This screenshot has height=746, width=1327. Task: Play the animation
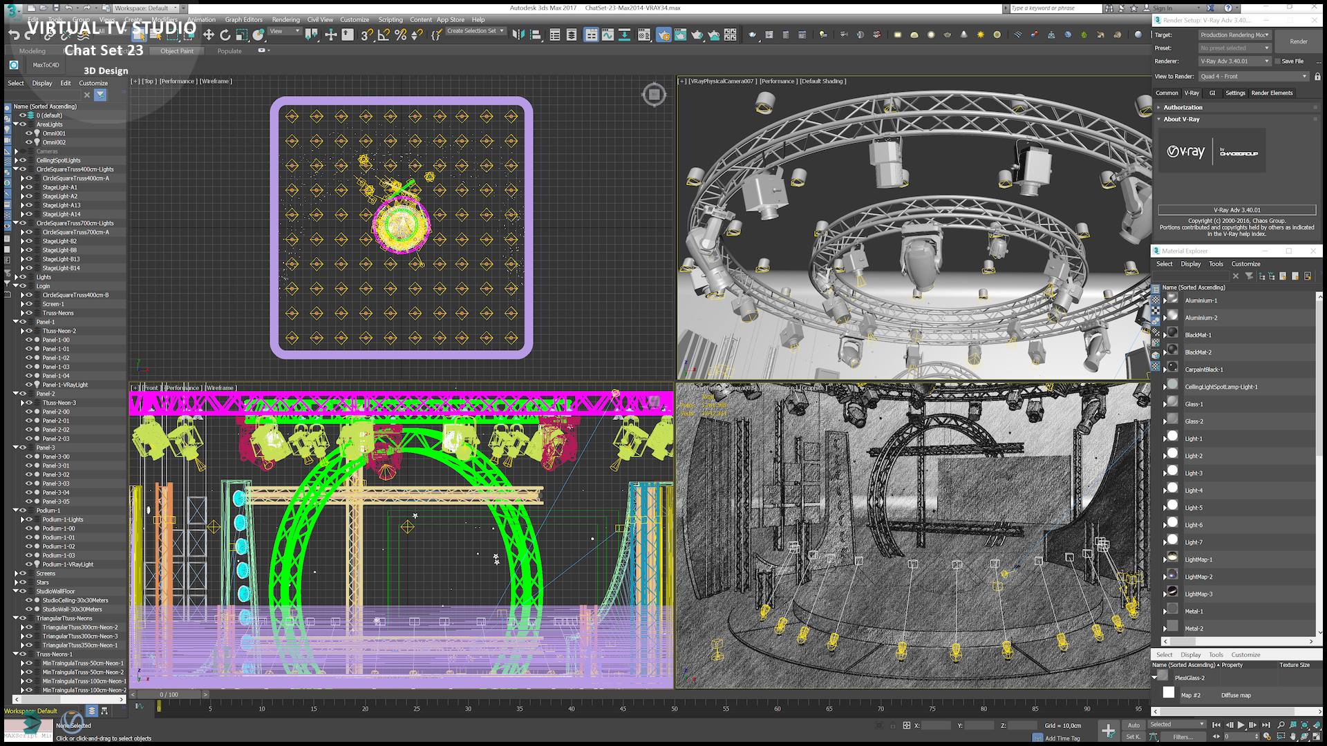[x=1241, y=725]
